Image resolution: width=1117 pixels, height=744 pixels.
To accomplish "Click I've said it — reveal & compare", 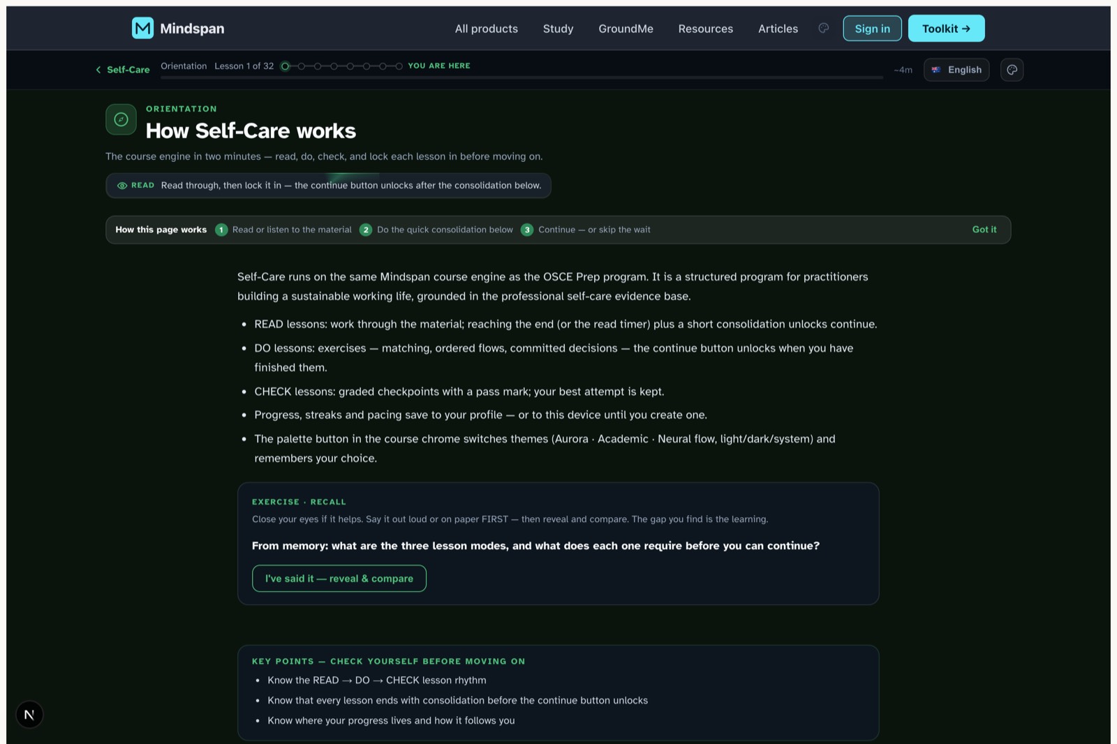I will coord(339,579).
